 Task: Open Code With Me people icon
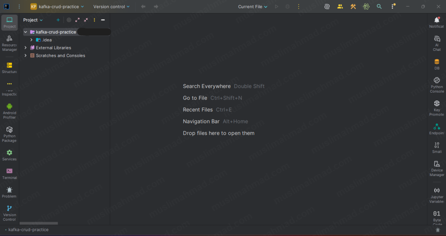(x=340, y=7)
